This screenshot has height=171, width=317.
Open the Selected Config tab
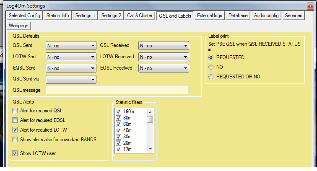pyautogui.click(x=24, y=16)
